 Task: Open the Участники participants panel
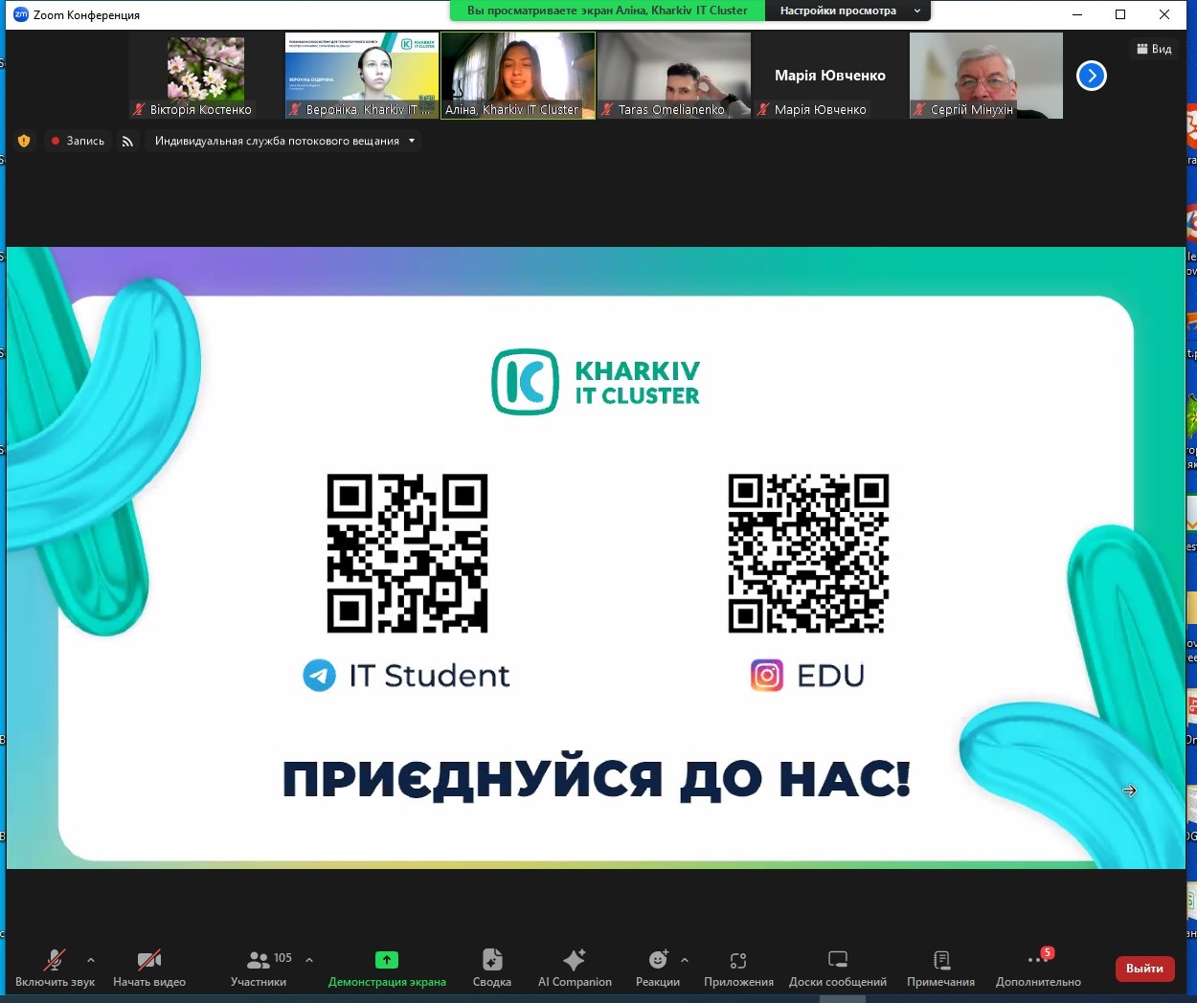(259, 968)
